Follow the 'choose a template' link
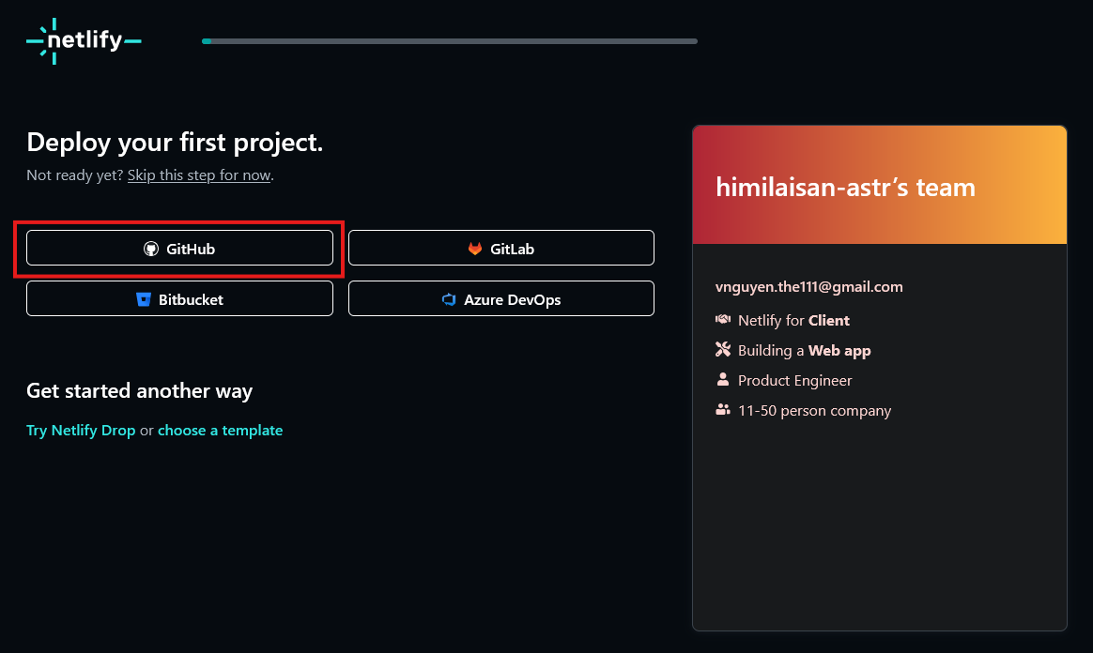The width and height of the screenshot is (1093, 653). (x=221, y=431)
